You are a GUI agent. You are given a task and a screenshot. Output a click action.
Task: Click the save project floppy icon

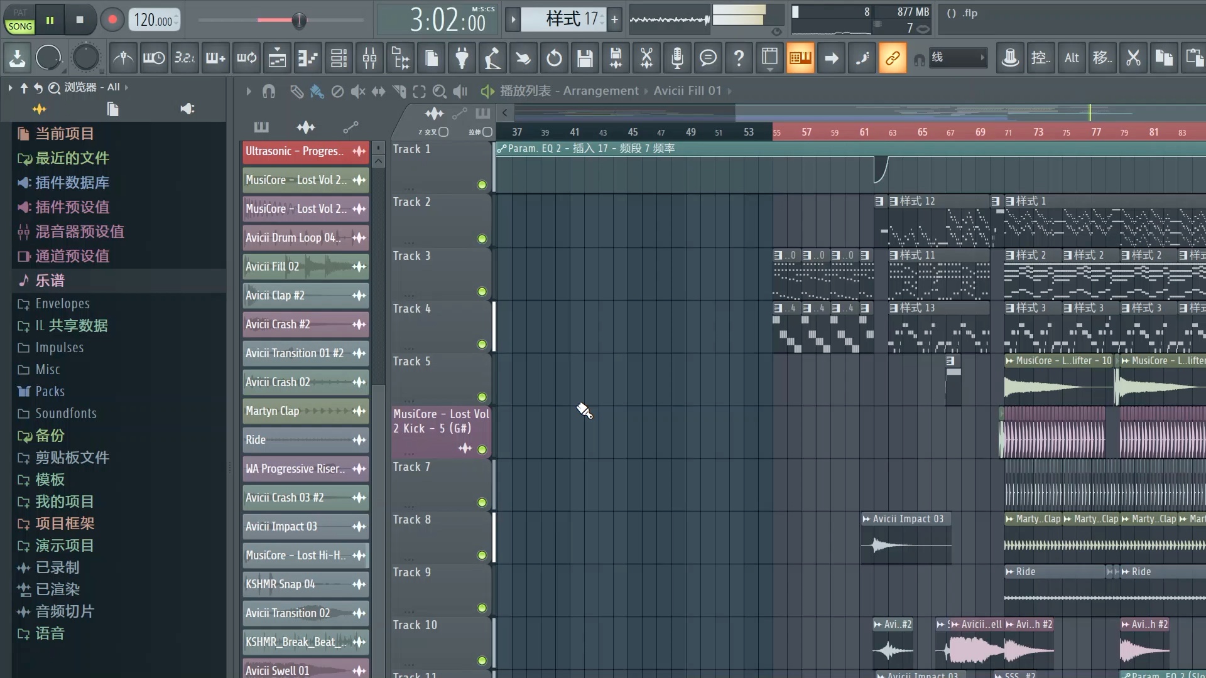coord(585,58)
